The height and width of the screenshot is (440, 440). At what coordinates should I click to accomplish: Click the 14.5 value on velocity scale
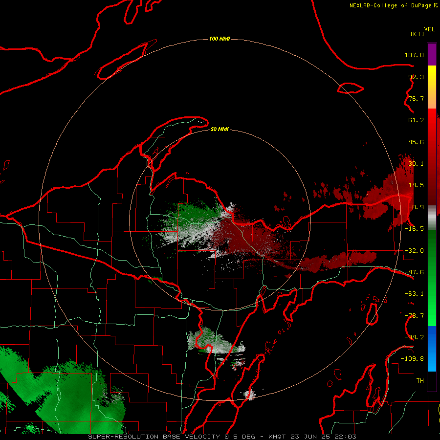pyautogui.click(x=416, y=185)
